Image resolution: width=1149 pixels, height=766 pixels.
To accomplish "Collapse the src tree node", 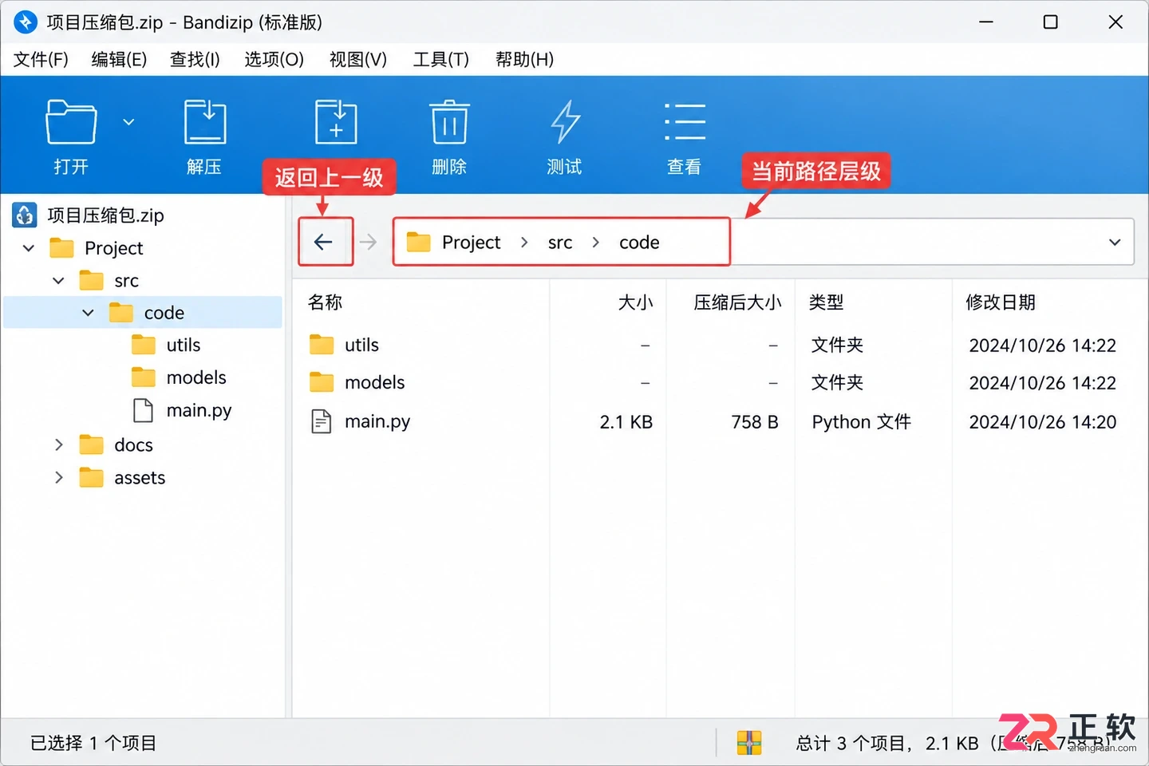I will point(58,281).
